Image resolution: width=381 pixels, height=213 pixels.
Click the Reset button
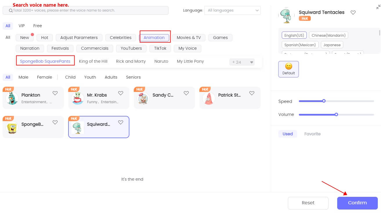308,203
